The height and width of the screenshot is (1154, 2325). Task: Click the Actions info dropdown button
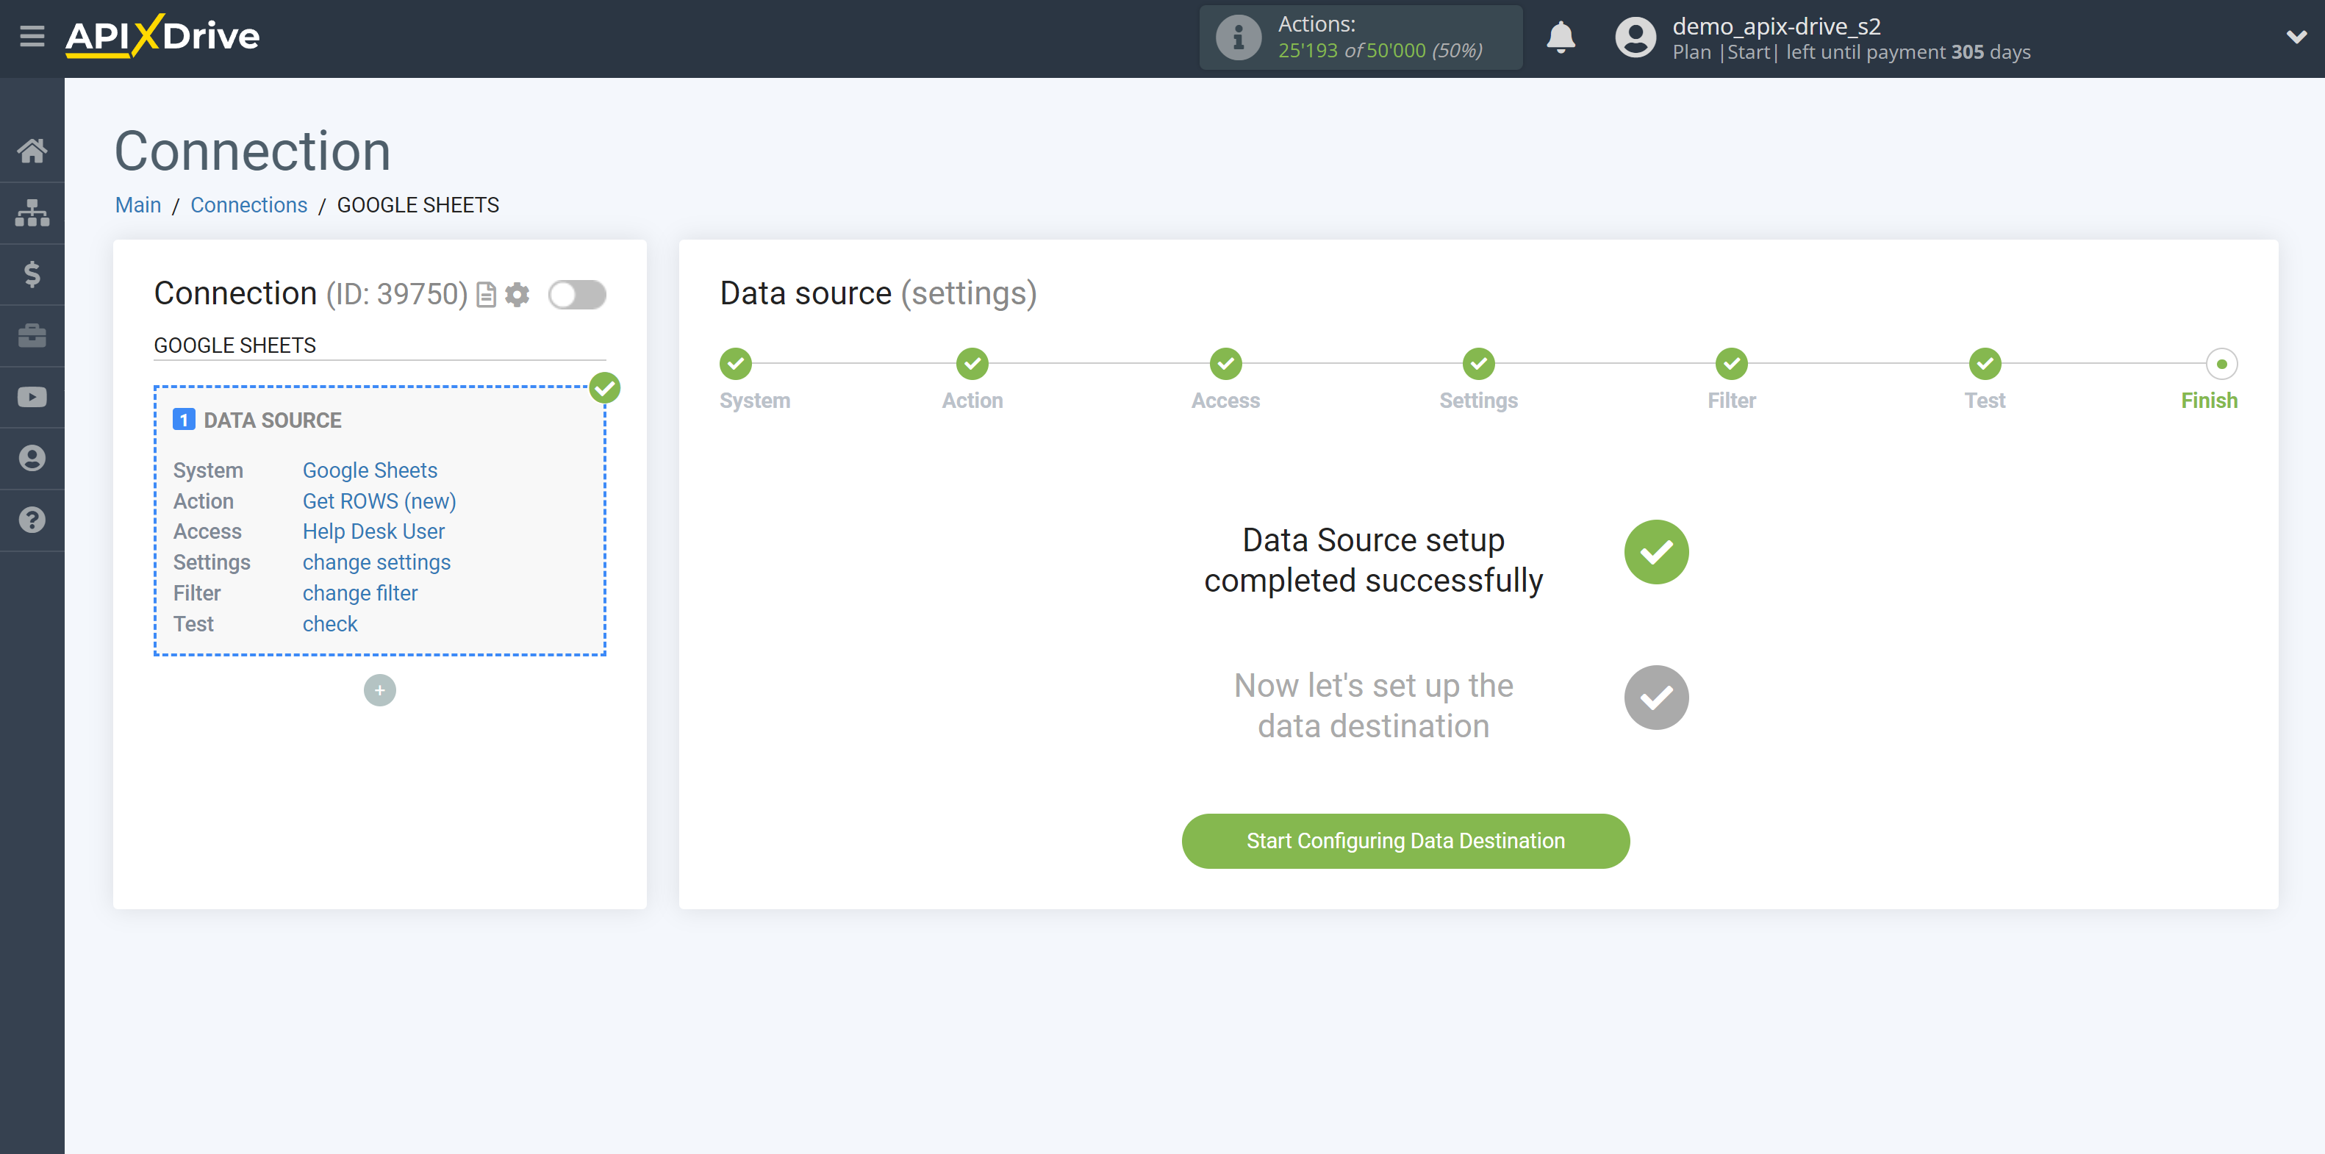[1238, 38]
